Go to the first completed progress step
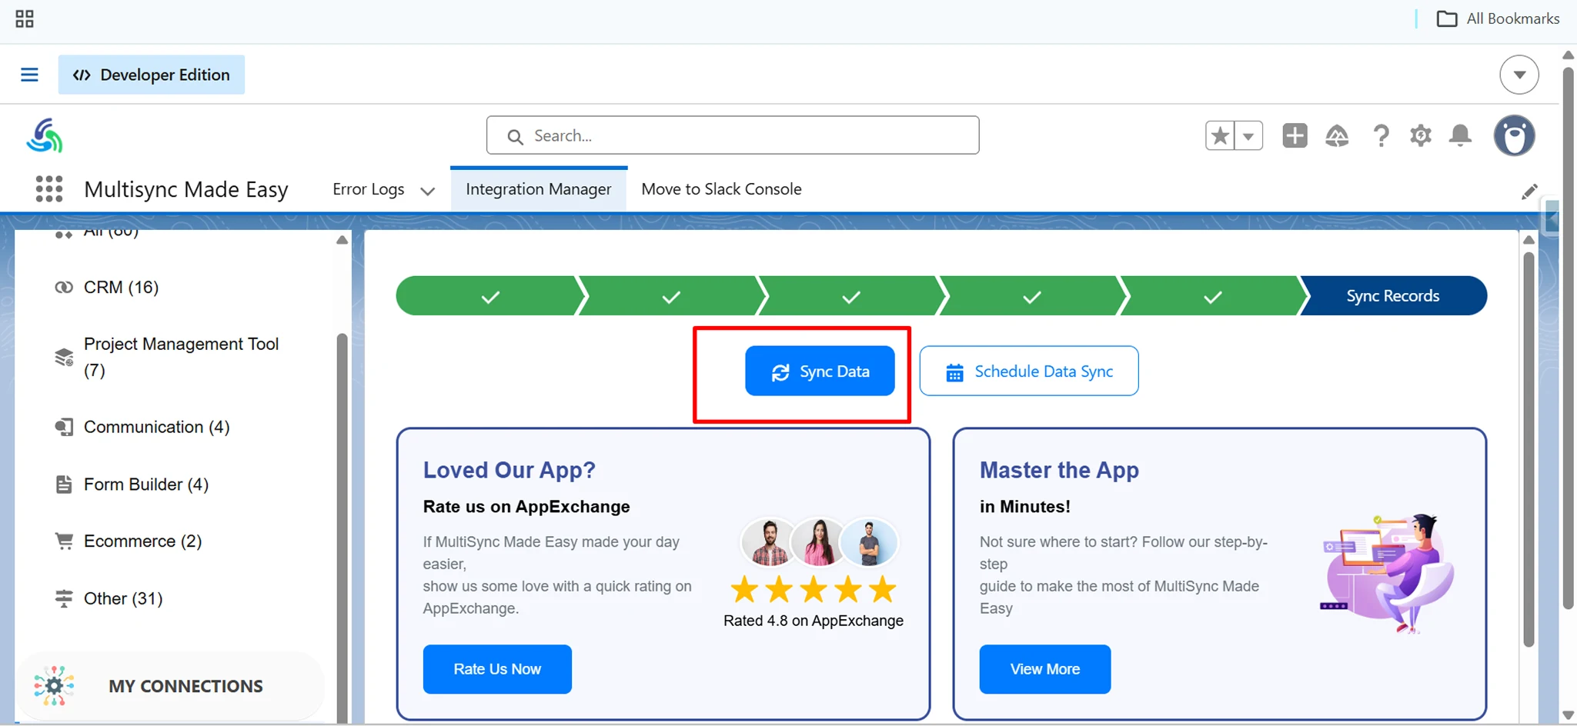The height and width of the screenshot is (726, 1577). (x=489, y=296)
